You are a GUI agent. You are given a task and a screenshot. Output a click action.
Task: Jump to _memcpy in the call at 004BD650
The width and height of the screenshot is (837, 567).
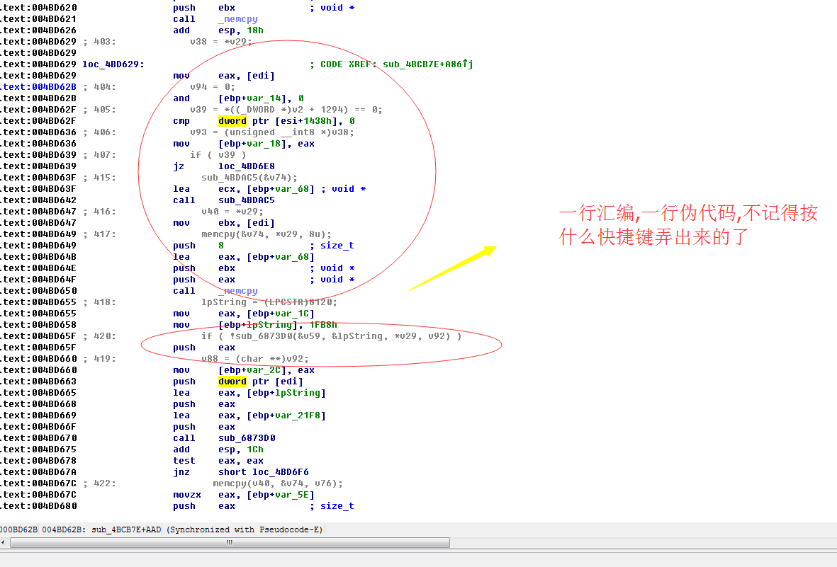click(237, 291)
